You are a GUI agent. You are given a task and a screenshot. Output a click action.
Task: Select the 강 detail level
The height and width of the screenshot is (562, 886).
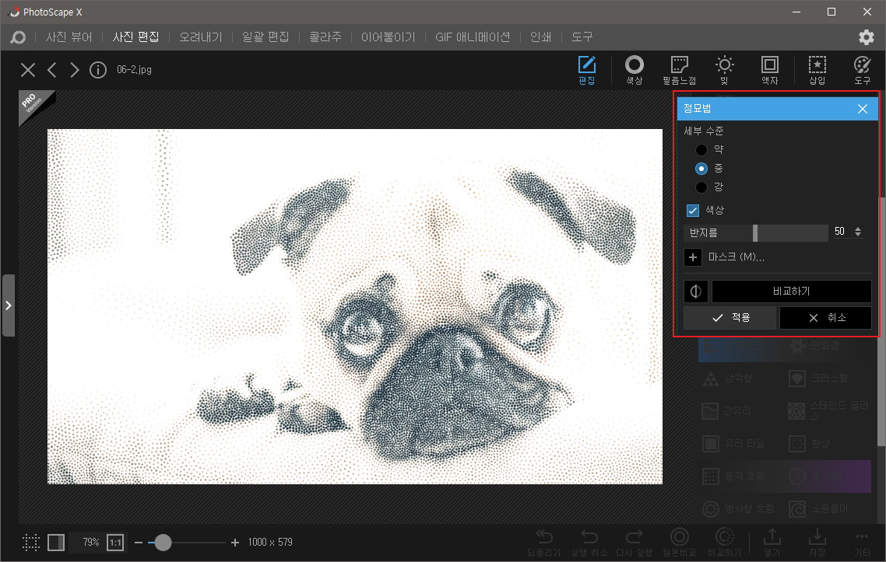click(x=701, y=187)
